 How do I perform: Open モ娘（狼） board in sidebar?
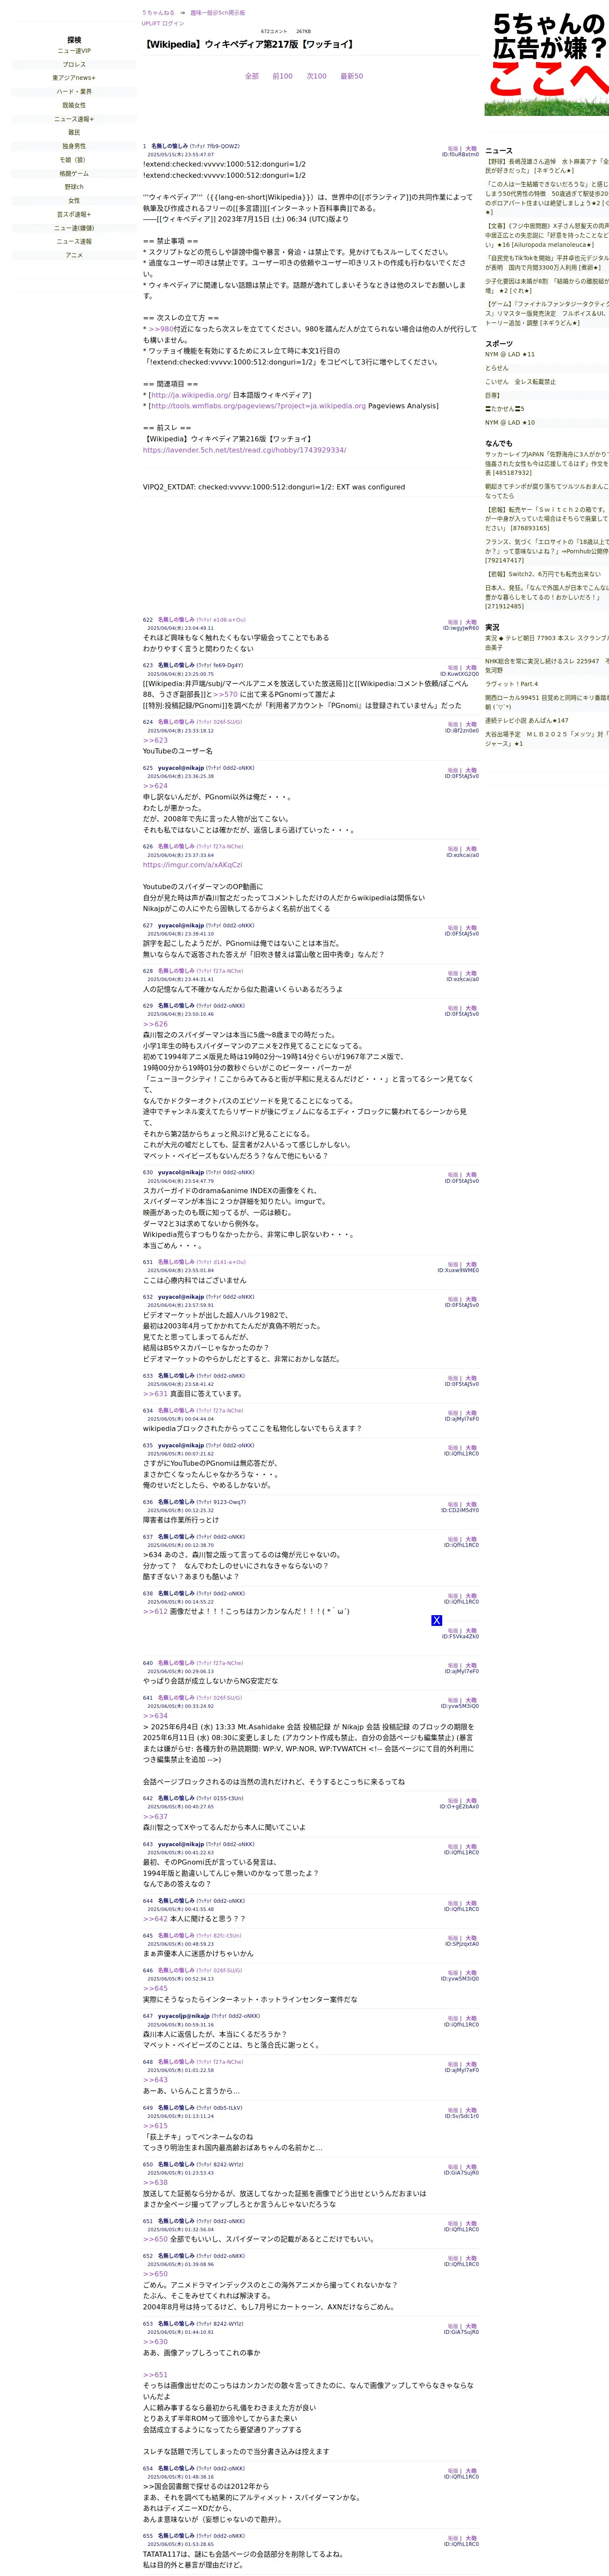pos(74,160)
